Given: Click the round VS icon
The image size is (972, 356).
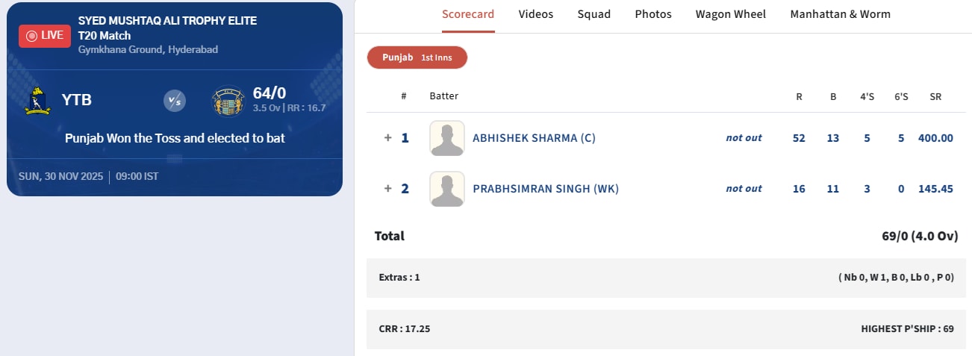Looking at the screenshot, I should tap(174, 101).
